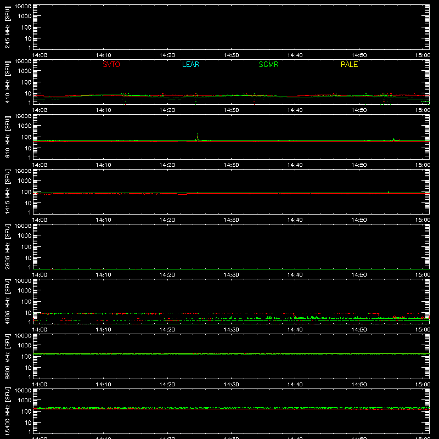Click the yellow PALE legend label
The width and height of the screenshot is (439, 439).
tap(349, 64)
